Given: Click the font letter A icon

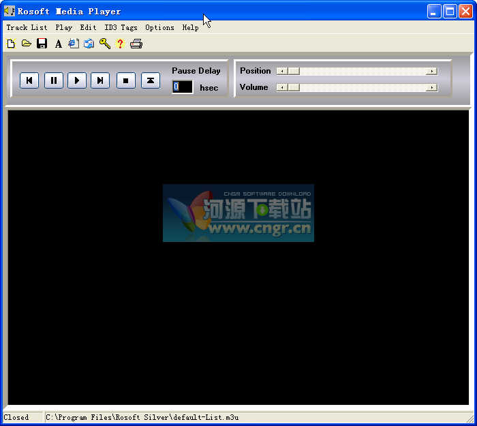Looking at the screenshot, I should pyautogui.click(x=59, y=44).
